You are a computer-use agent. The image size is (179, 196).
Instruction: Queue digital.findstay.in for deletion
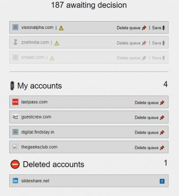pyautogui.click(x=150, y=132)
